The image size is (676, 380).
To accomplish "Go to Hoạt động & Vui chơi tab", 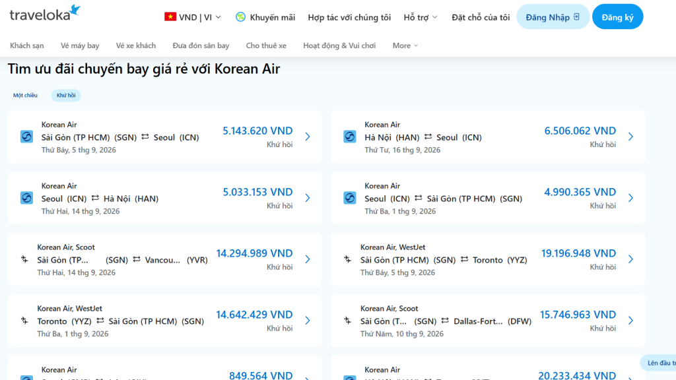I will (x=339, y=46).
